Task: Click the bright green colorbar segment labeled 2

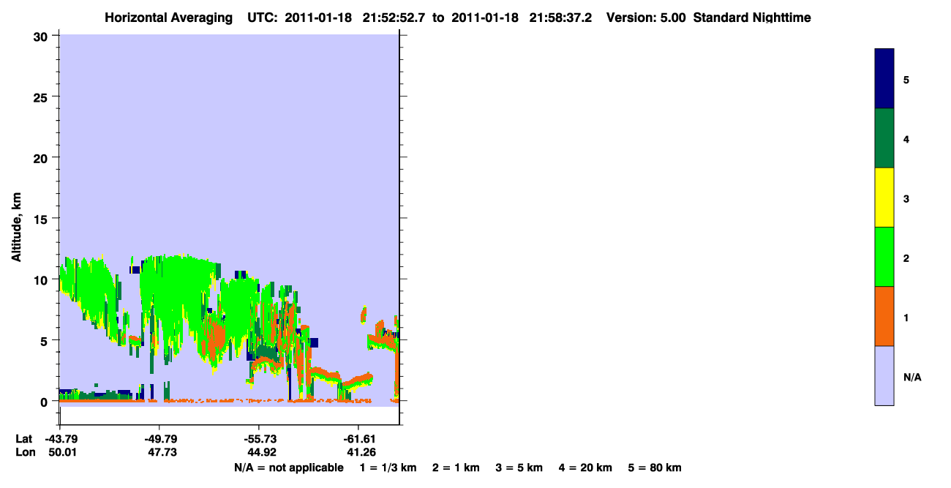Action: click(884, 257)
